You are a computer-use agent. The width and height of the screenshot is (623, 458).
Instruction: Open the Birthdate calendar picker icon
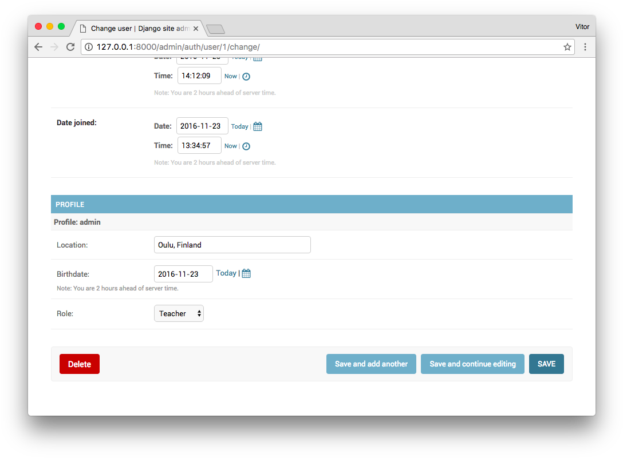[246, 273]
